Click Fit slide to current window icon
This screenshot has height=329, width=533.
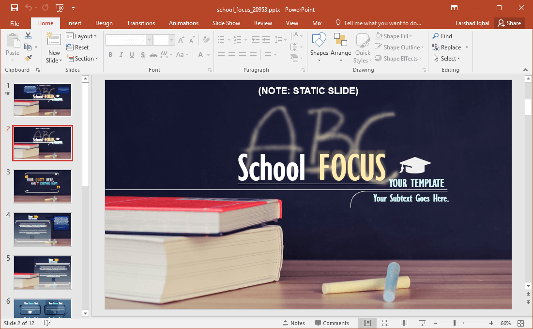point(520,323)
